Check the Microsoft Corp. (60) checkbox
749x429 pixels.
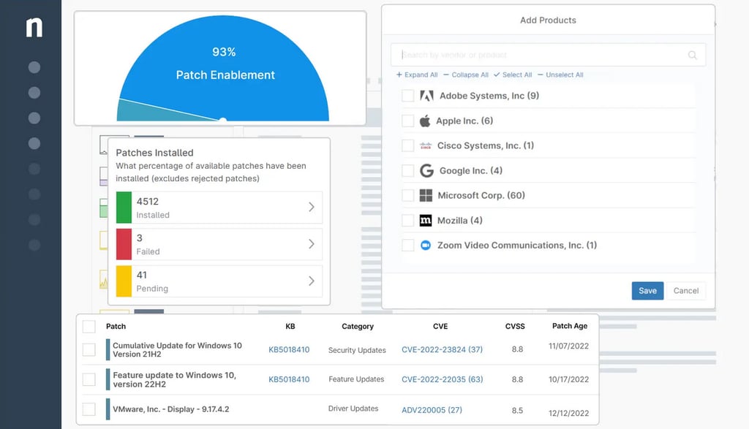(407, 195)
